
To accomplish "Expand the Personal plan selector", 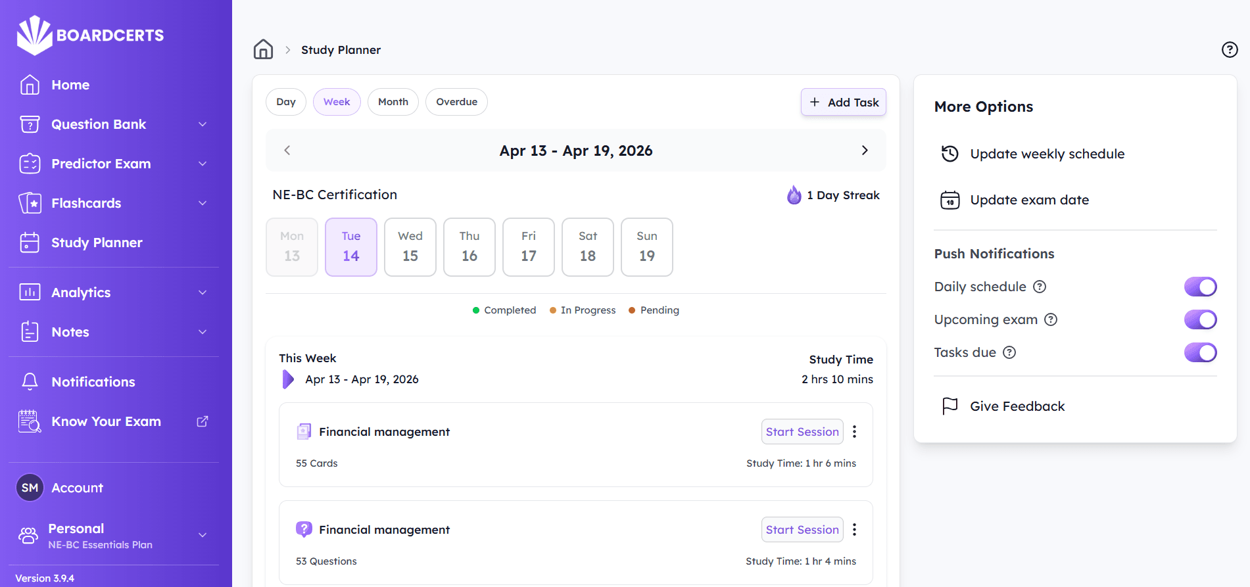I will tap(203, 535).
